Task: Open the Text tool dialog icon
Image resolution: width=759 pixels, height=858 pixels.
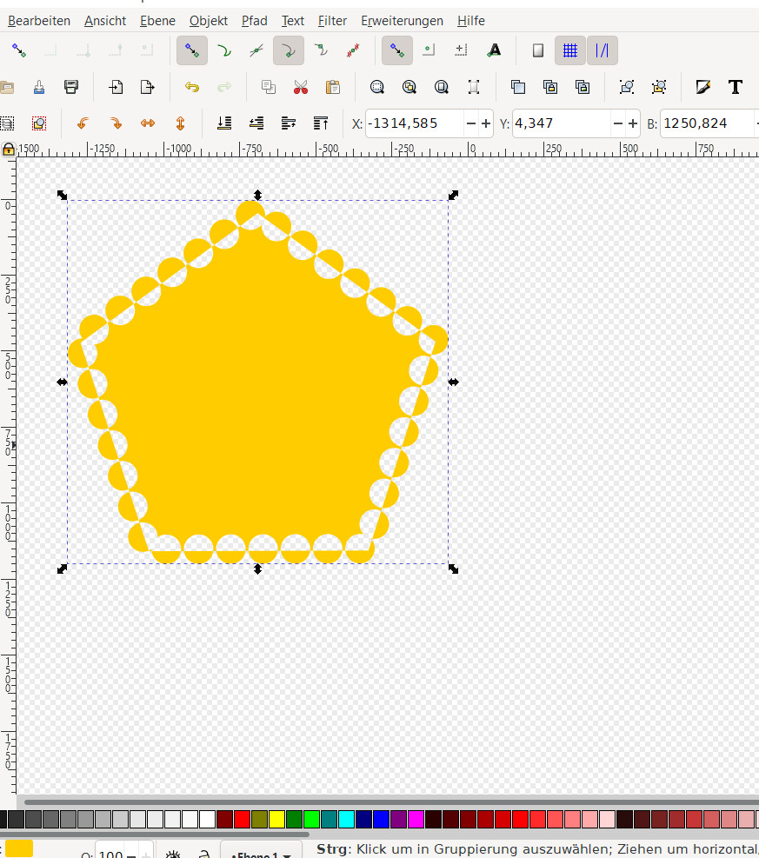Action: tap(735, 87)
